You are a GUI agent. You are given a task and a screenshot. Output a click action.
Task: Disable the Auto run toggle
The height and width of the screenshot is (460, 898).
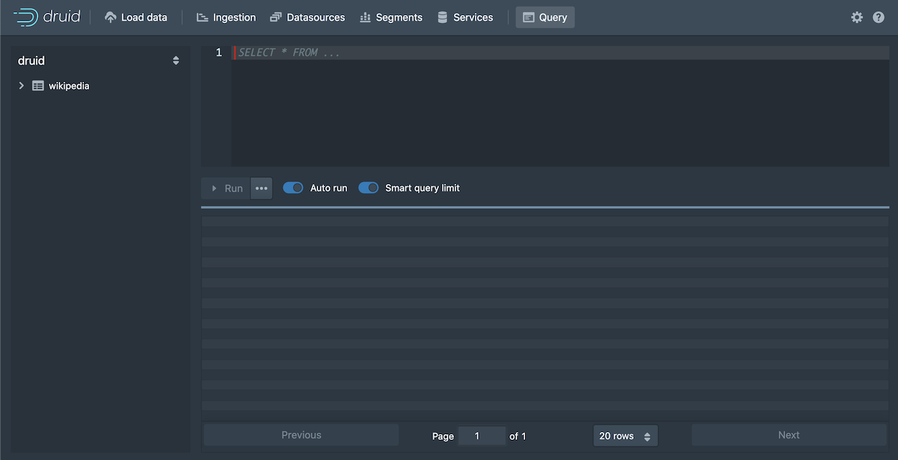pos(293,188)
